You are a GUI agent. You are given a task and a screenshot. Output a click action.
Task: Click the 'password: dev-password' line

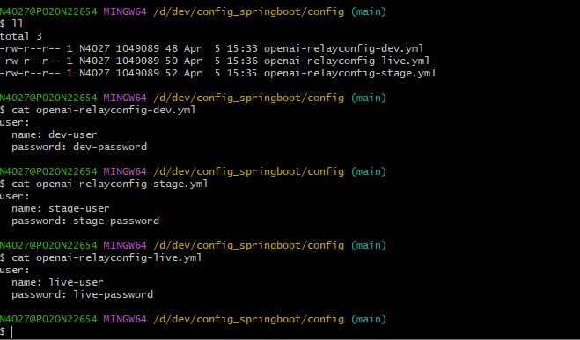tap(79, 147)
